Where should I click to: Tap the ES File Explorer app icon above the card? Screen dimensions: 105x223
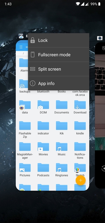[x=21, y=36]
